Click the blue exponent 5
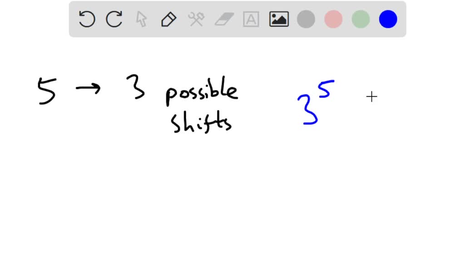 pyautogui.click(x=326, y=89)
